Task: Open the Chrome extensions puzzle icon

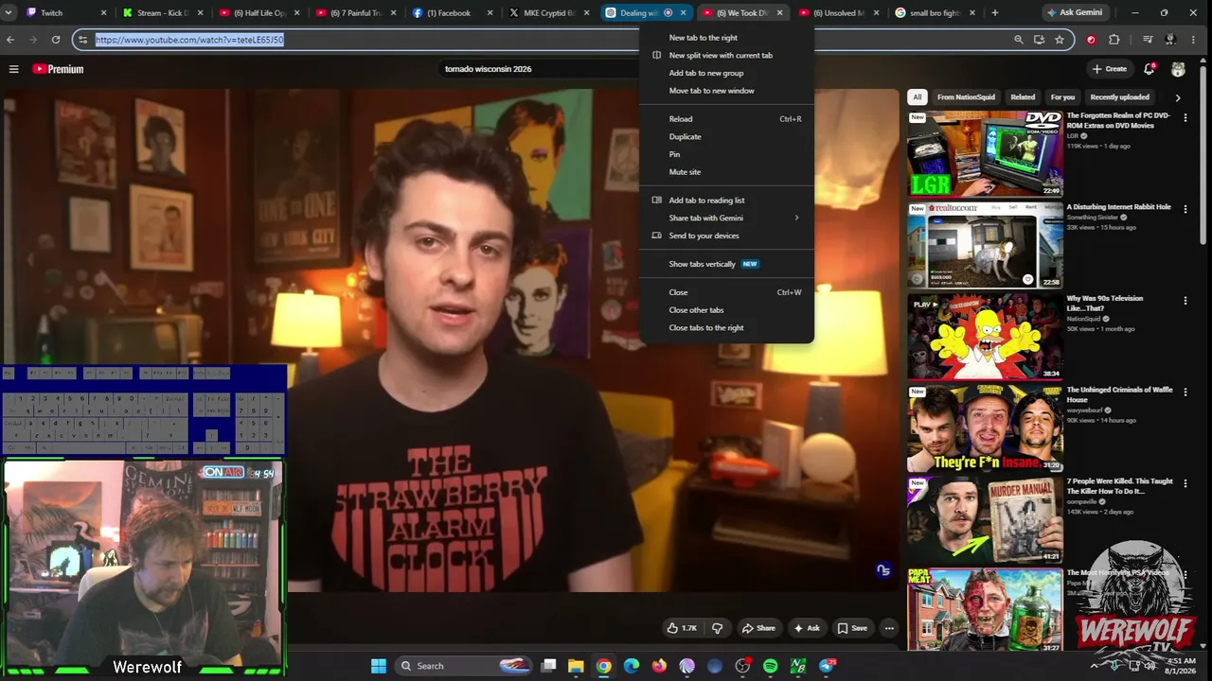Action: (1114, 40)
